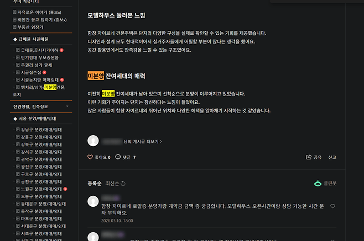The height and width of the screenshot is (241, 364).
Task: Click the new-post badge on 급매물,공시지가이하
Action: pyautogui.click(x=61, y=50)
